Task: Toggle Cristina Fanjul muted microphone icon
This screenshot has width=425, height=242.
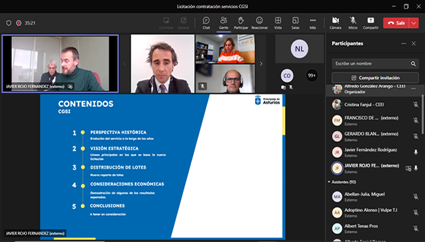Action: (416, 105)
